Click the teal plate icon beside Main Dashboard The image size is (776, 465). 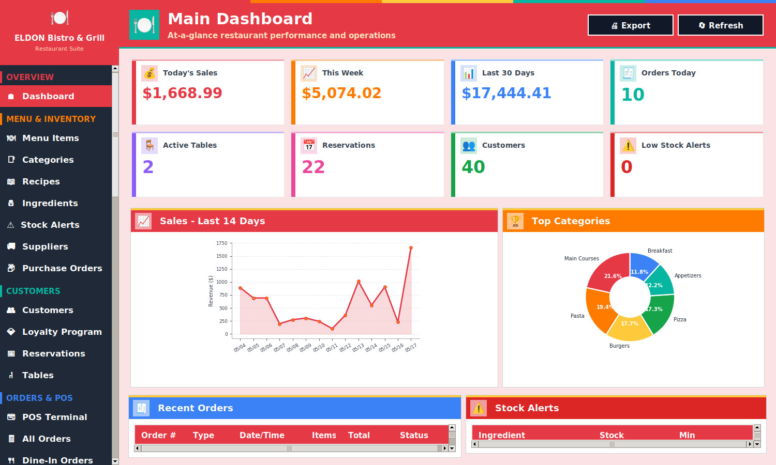coord(144,25)
